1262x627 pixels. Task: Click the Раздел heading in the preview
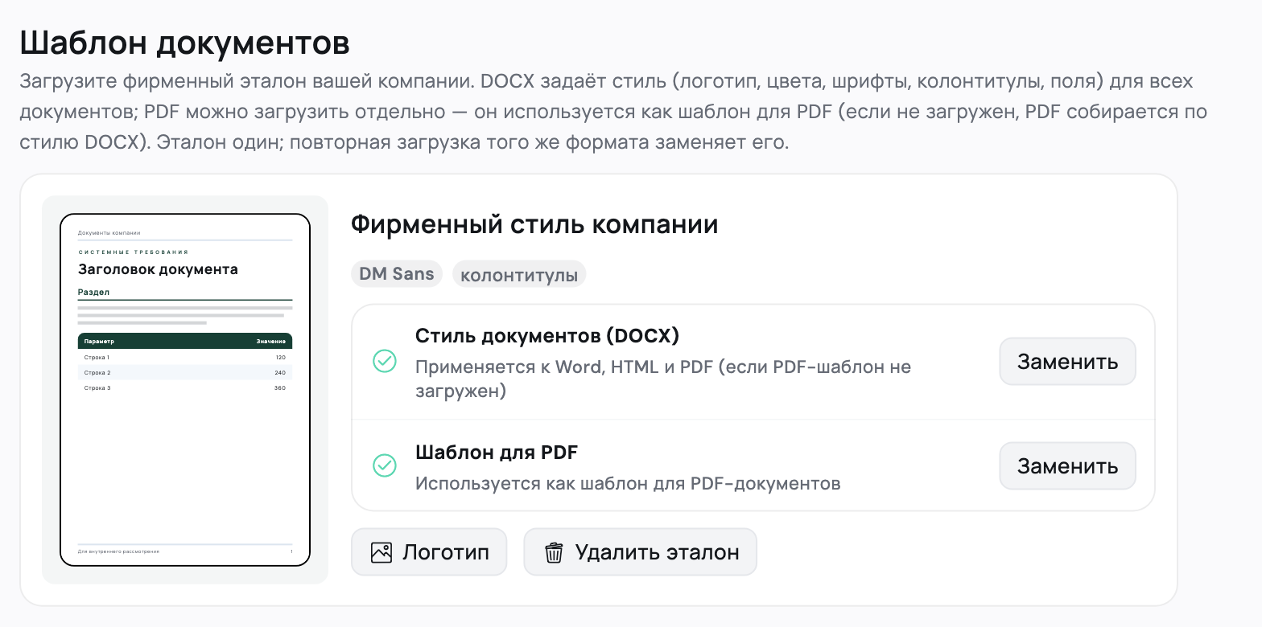point(93,292)
